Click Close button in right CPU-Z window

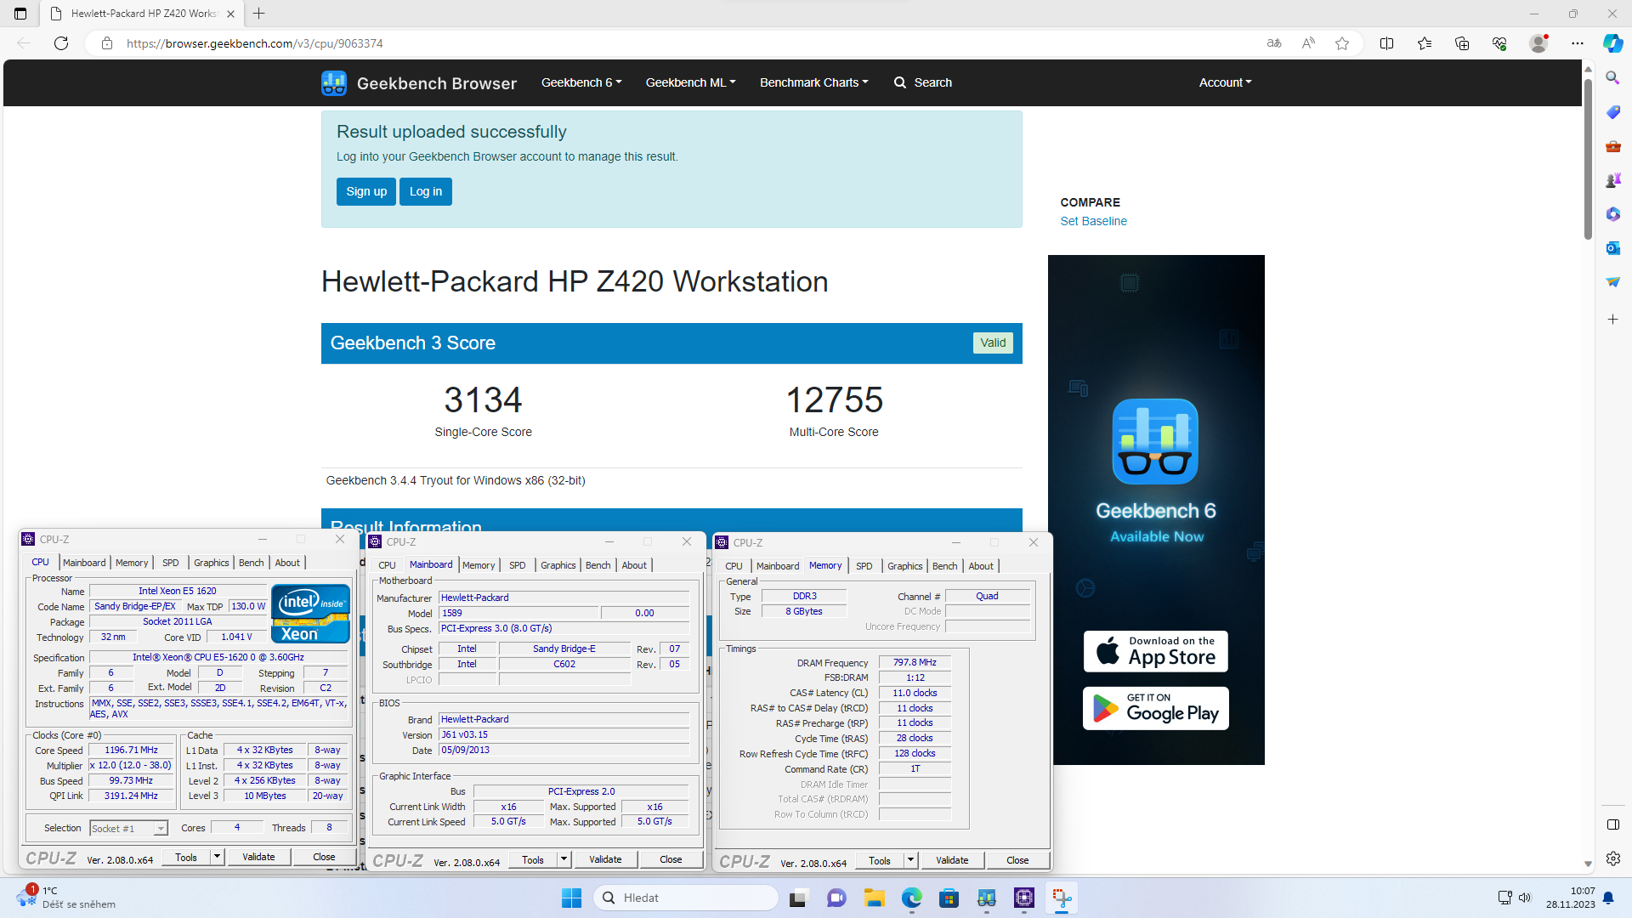[1017, 860]
